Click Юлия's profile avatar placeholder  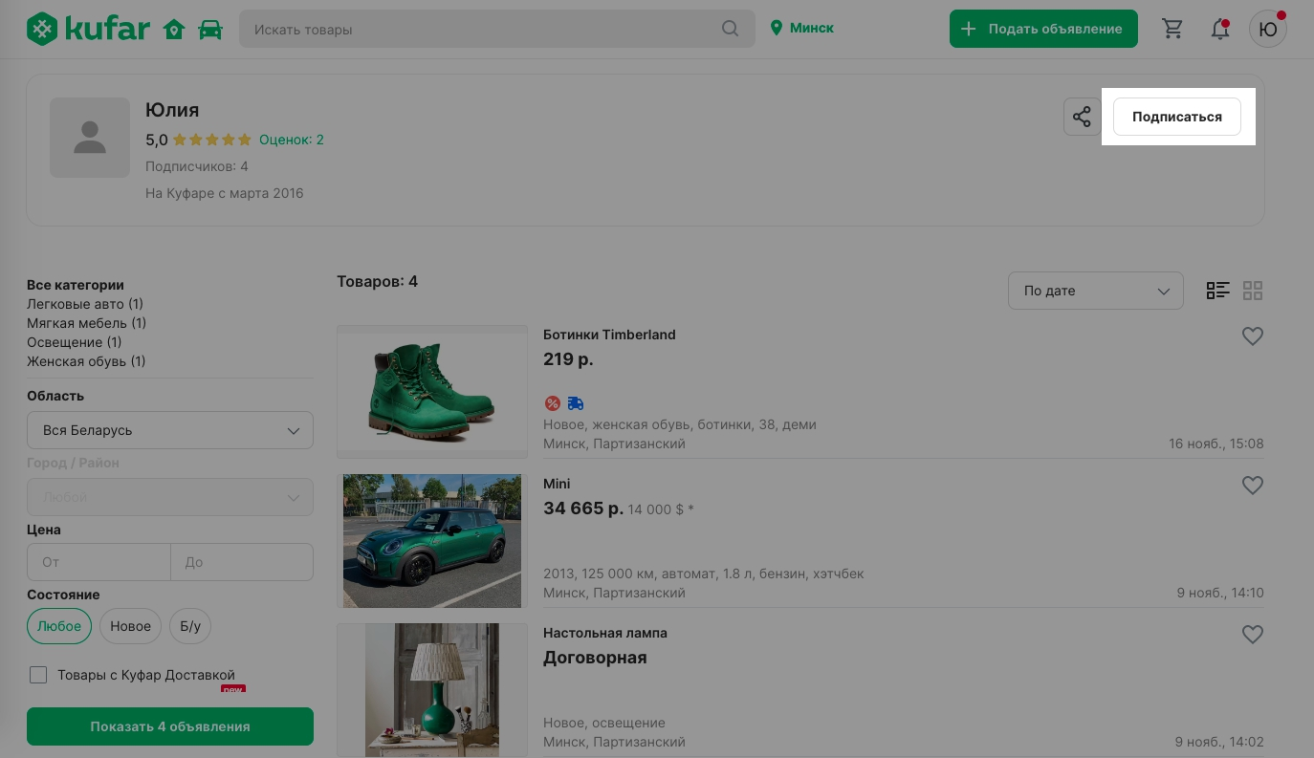coord(90,138)
